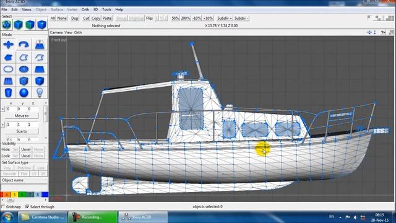
Task: Click the Object name input field
Action: coord(24,186)
